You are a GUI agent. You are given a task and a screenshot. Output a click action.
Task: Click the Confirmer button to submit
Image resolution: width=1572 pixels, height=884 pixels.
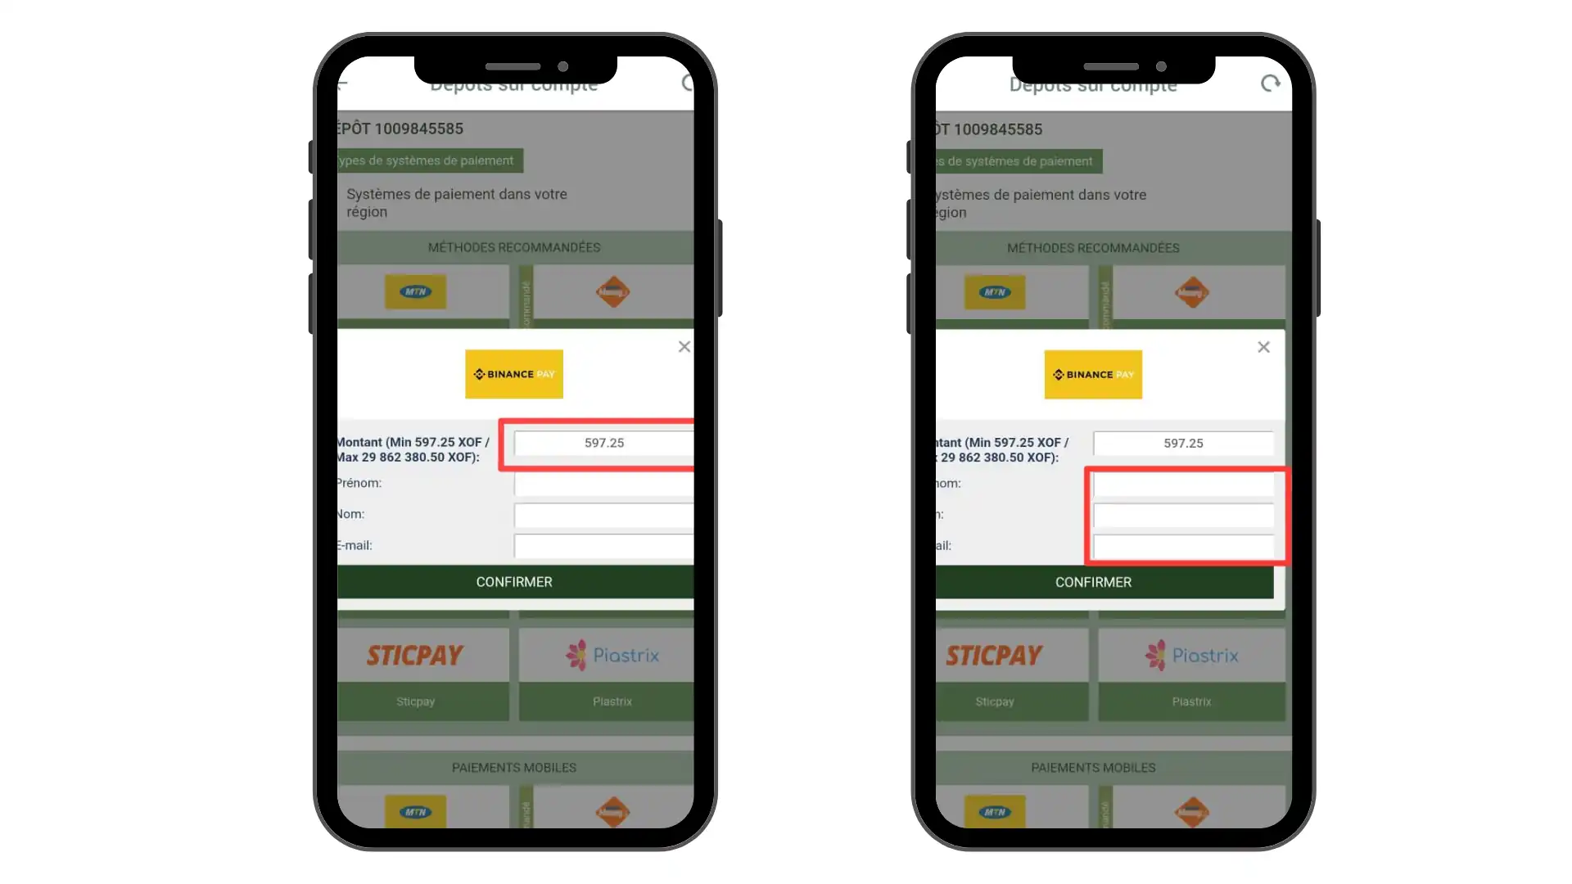tap(515, 582)
